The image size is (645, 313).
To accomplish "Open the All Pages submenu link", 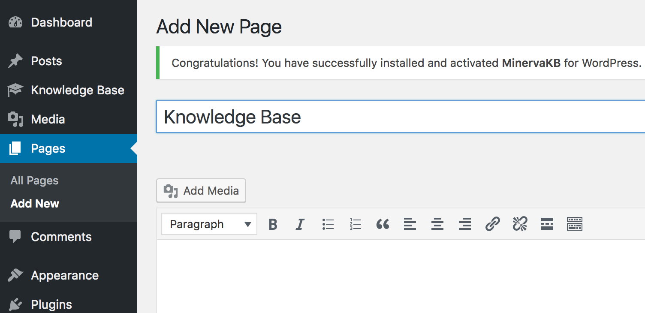I will [x=34, y=181].
